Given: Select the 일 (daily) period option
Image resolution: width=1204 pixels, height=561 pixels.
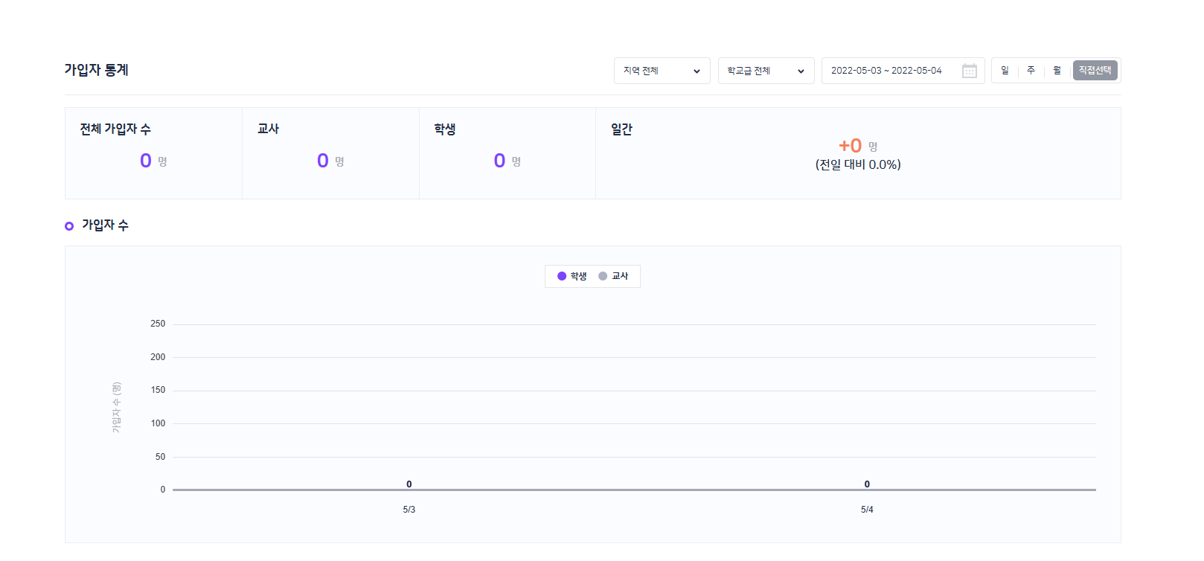Looking at the screenshot, I should coord(1005,71).
